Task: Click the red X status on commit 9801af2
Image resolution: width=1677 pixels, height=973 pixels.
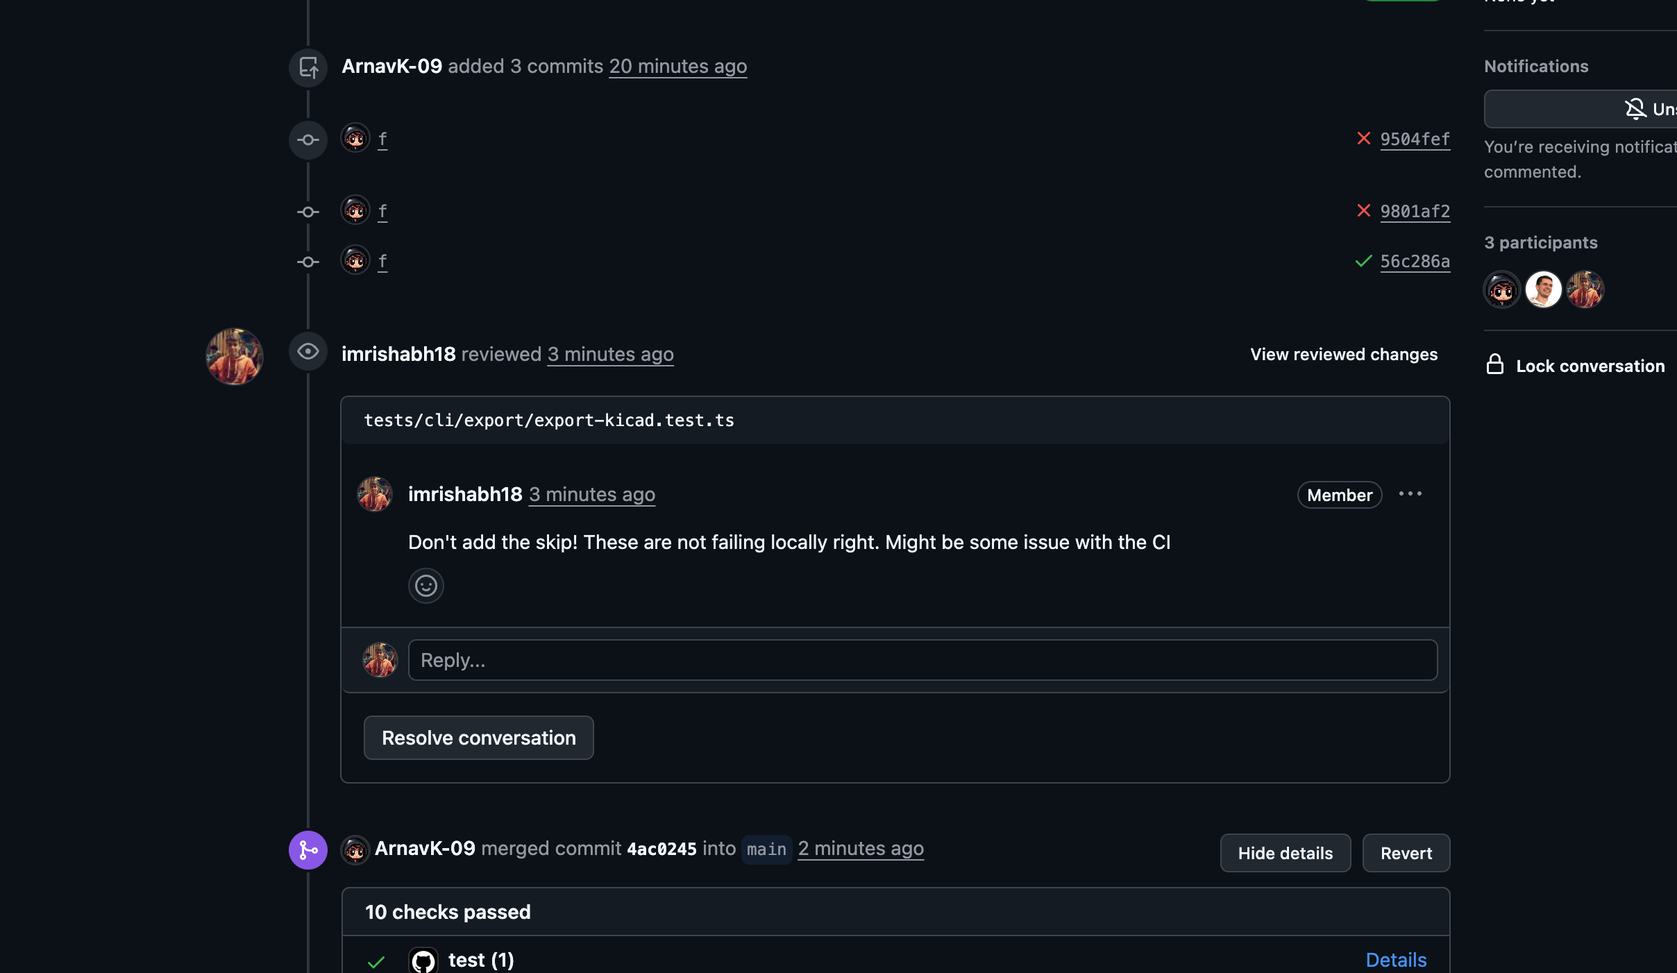Action: point(1363,211)
